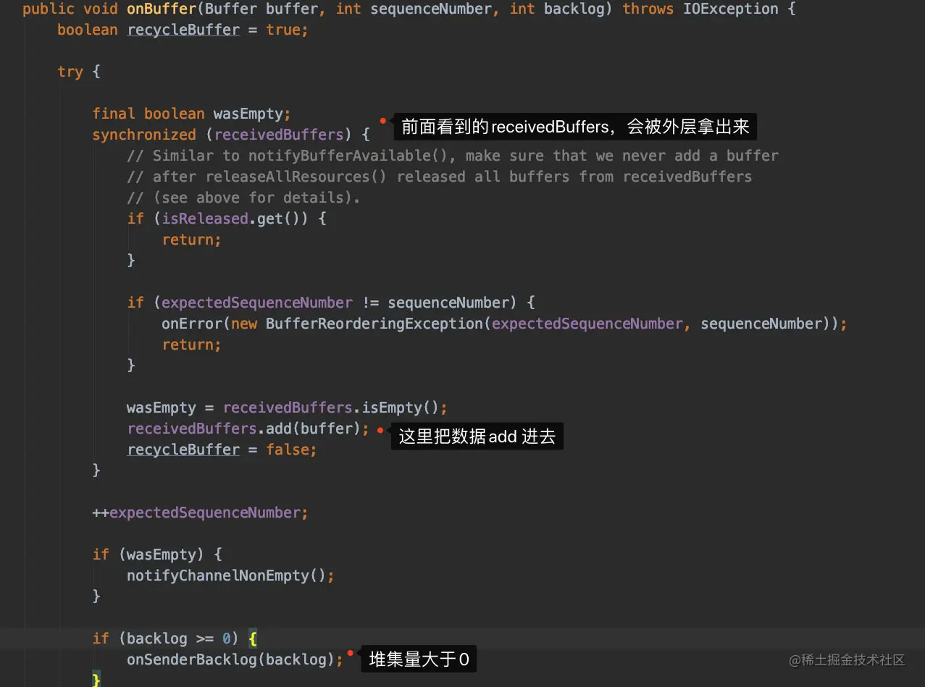This screenshot has width=925, height=687.
Task: Click the 'Buffer buffer' parameter
Action: (261, 9)
